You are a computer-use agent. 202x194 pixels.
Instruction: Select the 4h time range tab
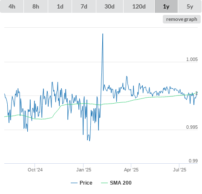[12, 6]
